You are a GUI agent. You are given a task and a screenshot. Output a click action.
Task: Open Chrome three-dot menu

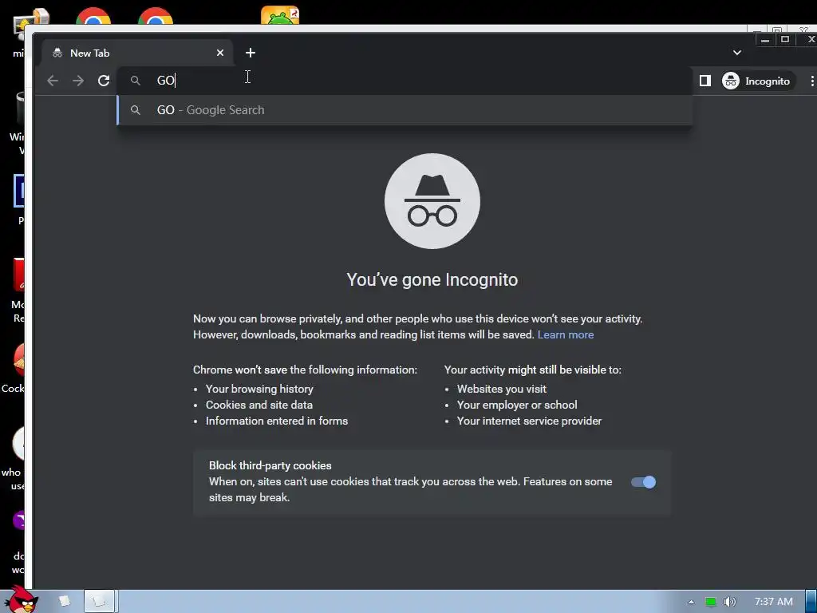tap(811, 81)
